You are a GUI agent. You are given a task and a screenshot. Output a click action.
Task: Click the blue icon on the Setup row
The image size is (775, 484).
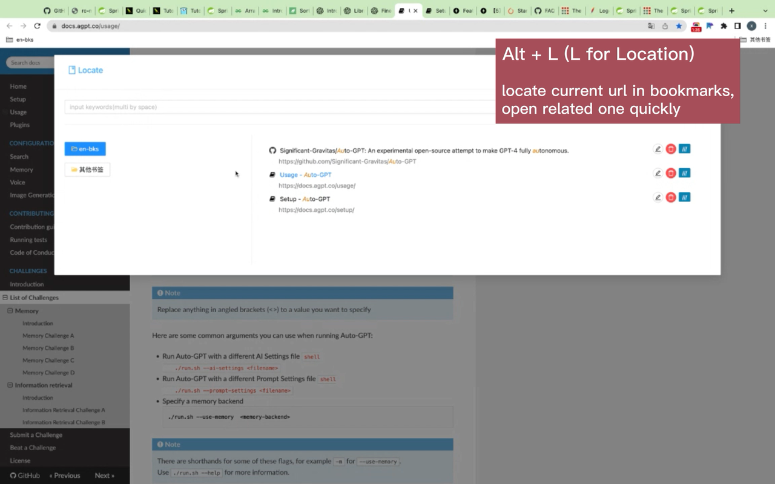point(684,197)
